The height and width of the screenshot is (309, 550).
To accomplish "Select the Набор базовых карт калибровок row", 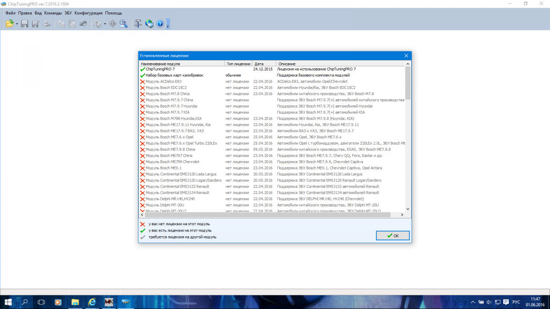I will click(272, 75).
